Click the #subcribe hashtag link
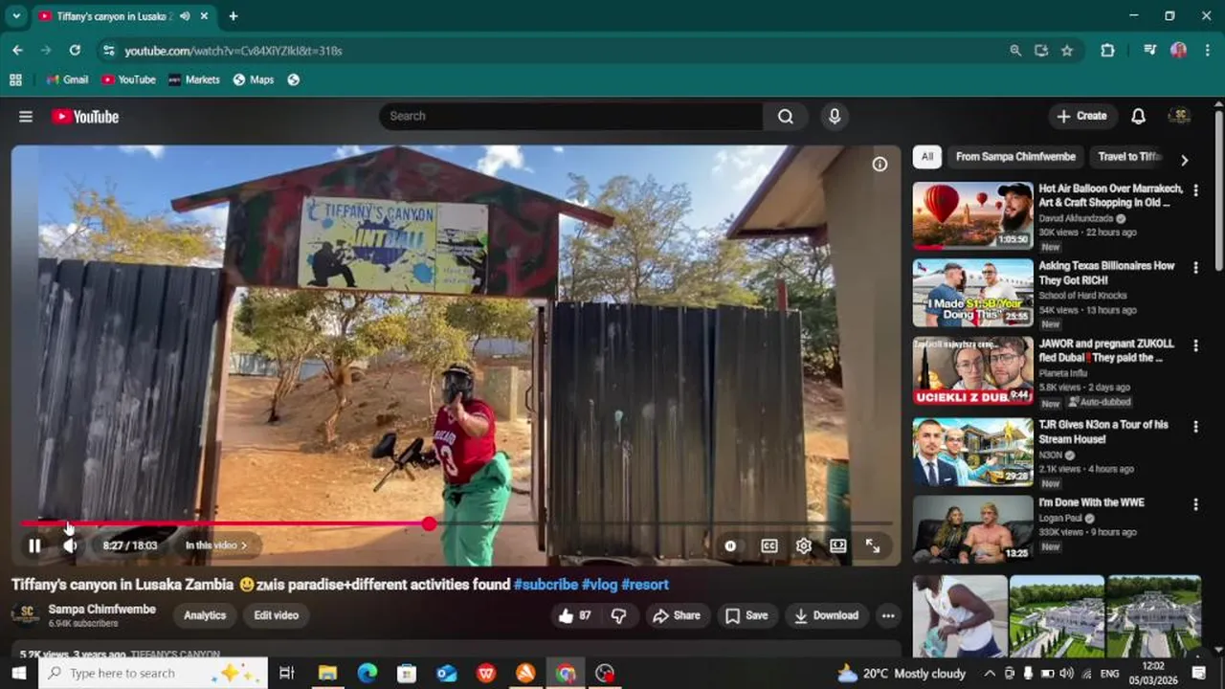Screen dimensions: 1225x689 [546, 585]
